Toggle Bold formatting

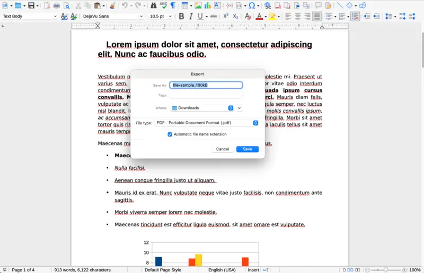point(181,16)
